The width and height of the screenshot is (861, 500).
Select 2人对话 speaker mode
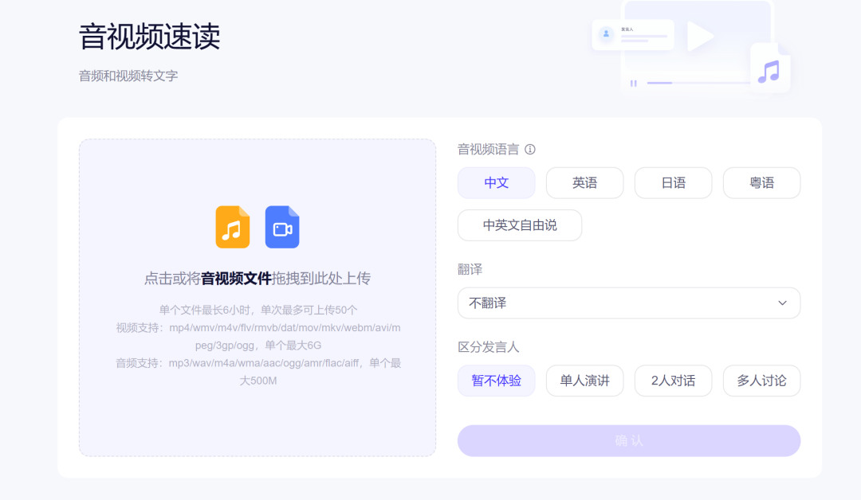(x=673, y=381)
